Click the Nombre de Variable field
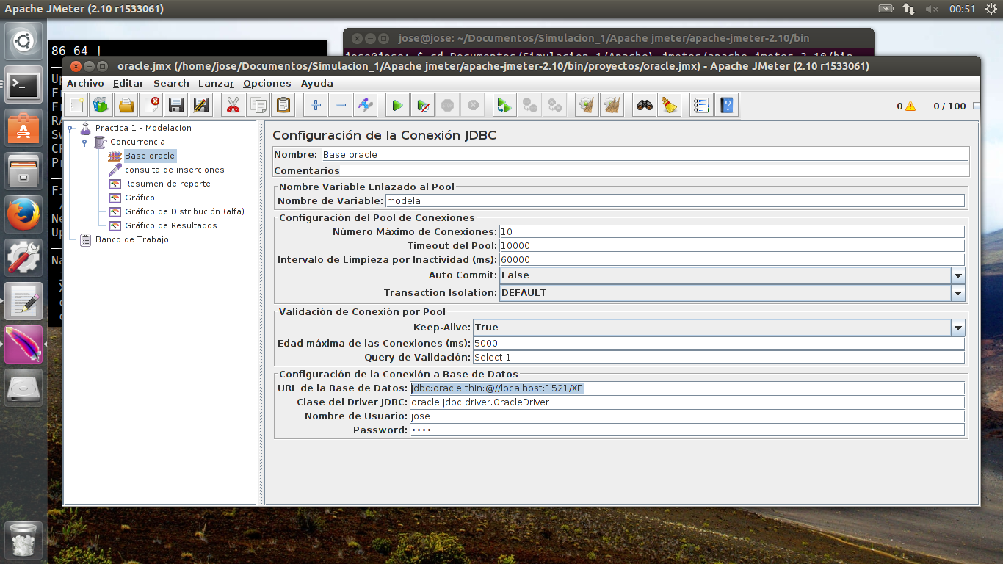Viewport: 1003px width, 564px height. coord(675,200)
